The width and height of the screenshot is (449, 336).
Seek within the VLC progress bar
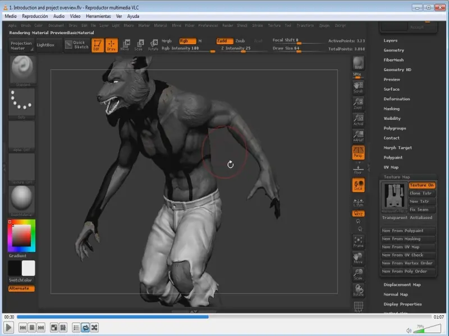(x=224, y=316)
